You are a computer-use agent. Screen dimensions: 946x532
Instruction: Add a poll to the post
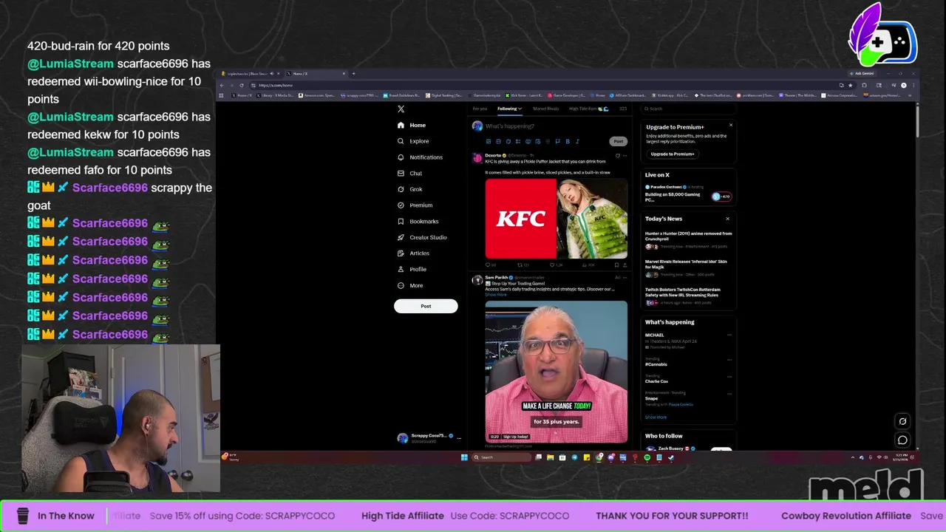coord(517,141)
